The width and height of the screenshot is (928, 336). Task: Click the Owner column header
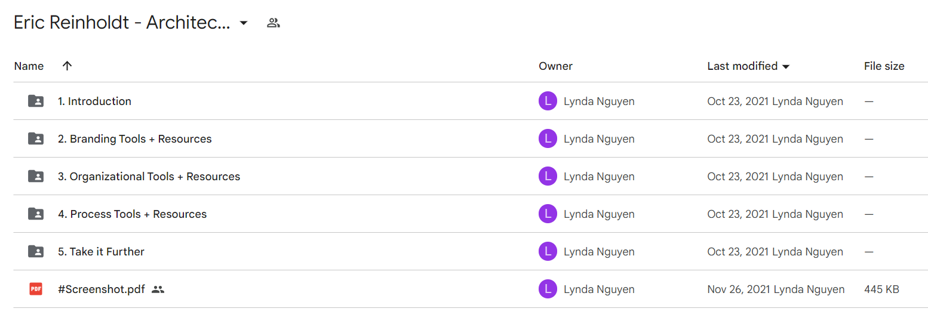(x=555, y=66)
